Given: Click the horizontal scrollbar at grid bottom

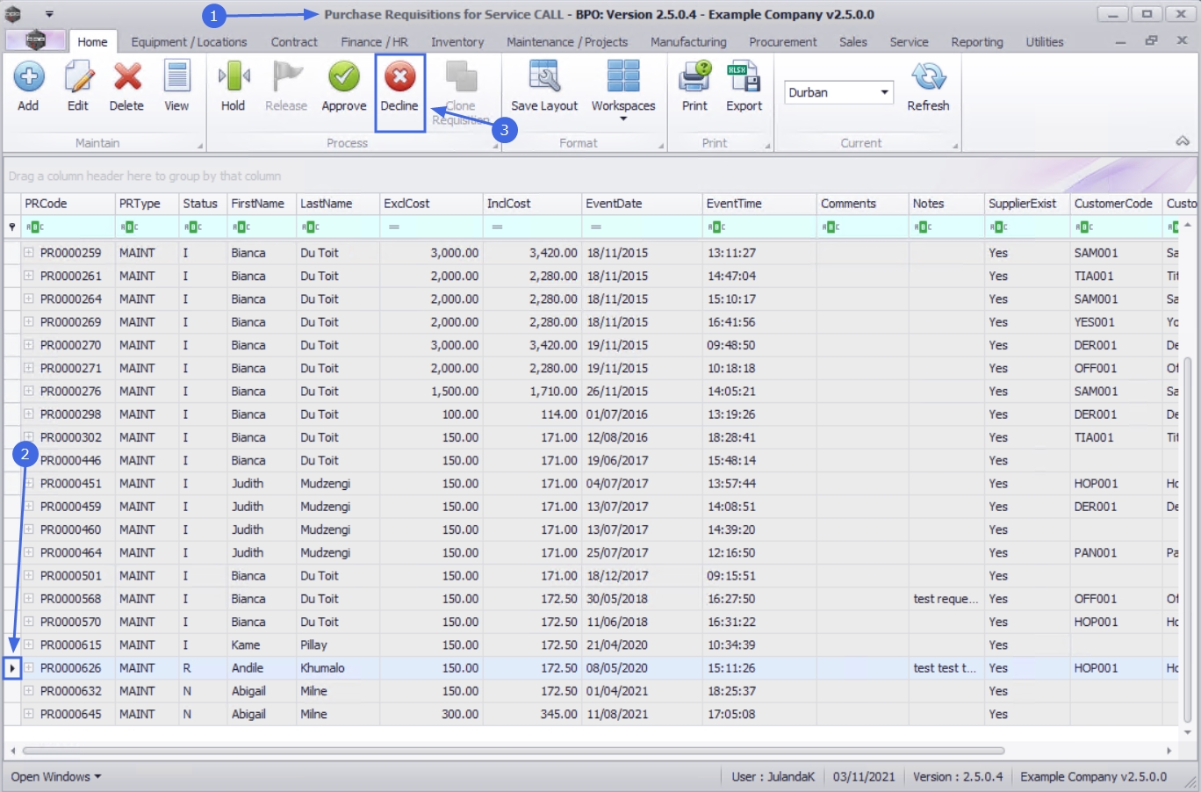Looking at the screenshot, I should (x=514, y=751).
